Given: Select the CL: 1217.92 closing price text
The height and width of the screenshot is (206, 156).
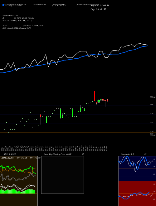Looking at the screenshot, I should (x=59, y=6).
